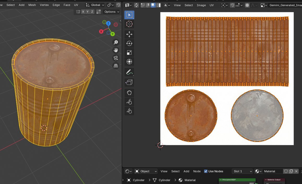This screenshot has width=302, height=184.
Task: Toggle camera view in 3D viewport
Action: pos(116,58)
